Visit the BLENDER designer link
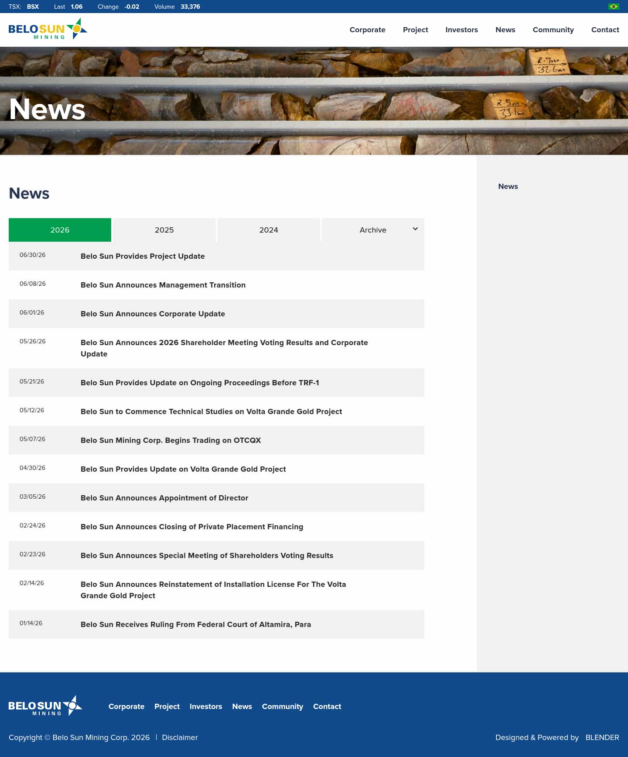The image size is (628, 757). (x=602, y=737)
